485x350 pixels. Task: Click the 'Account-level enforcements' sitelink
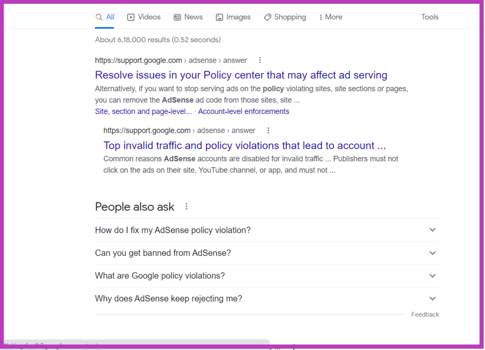coord(243,111)
